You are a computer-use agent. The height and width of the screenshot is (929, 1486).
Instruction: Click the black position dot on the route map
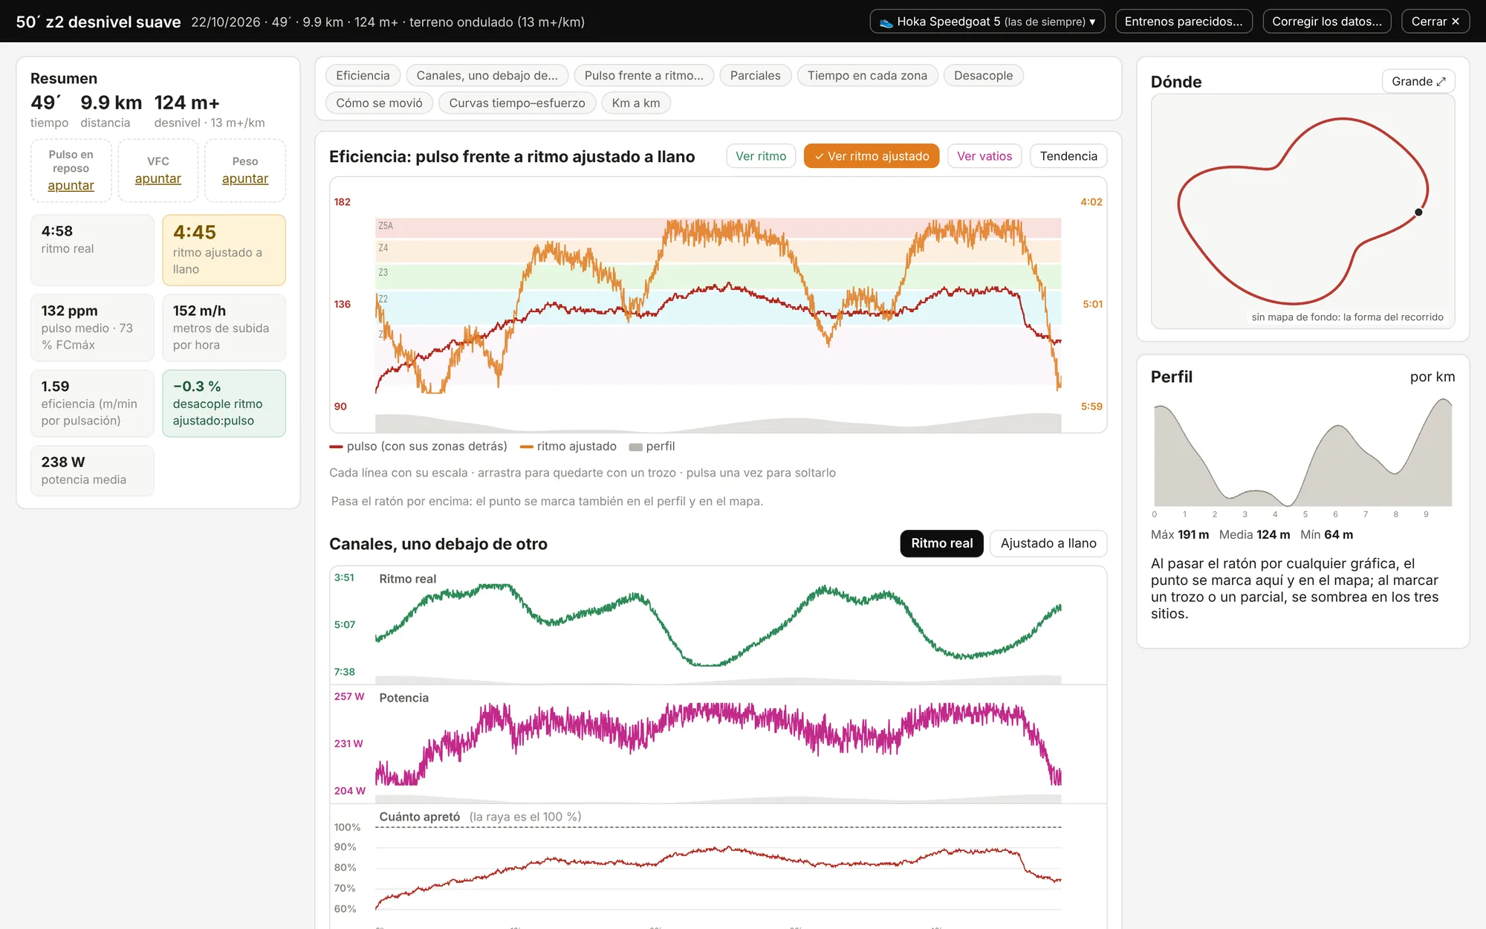click(1418, 212)
